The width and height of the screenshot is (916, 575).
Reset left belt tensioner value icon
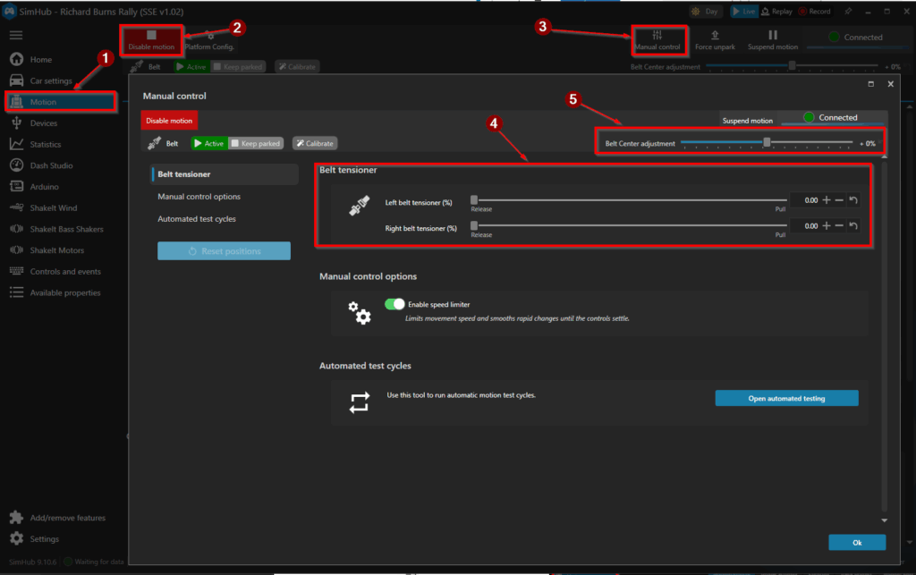[853, 200]
